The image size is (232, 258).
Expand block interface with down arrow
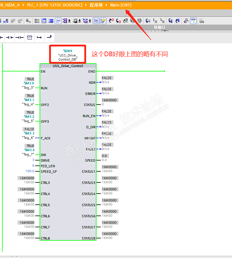(165, 31)
